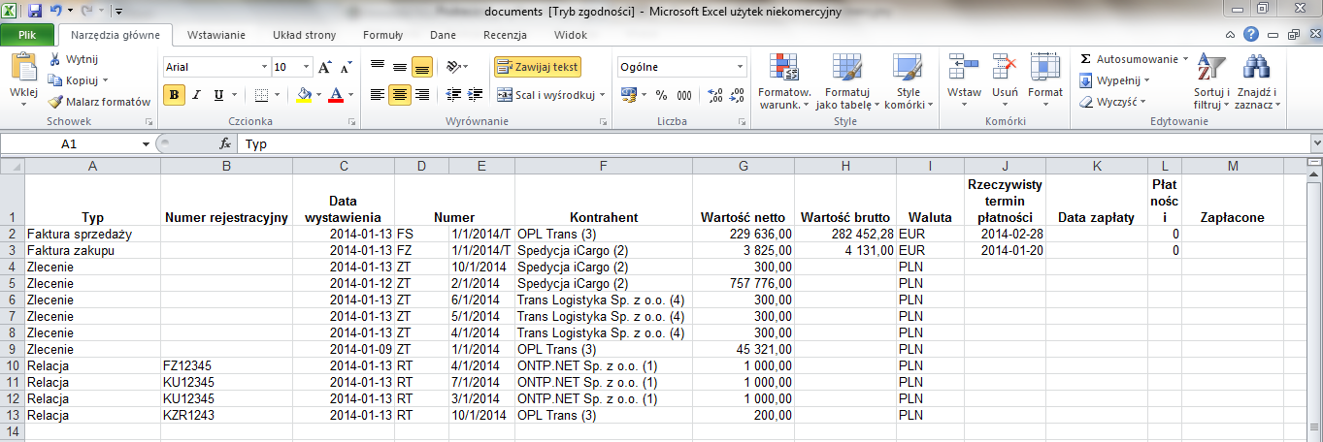
Task: Toggle align text right
Action: coord(421,95)
